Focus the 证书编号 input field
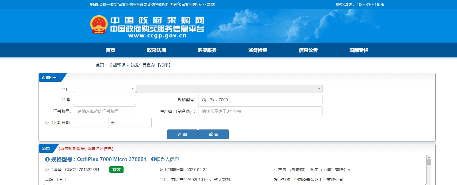This screenshot has height=185, width=457. click(105, 111)
